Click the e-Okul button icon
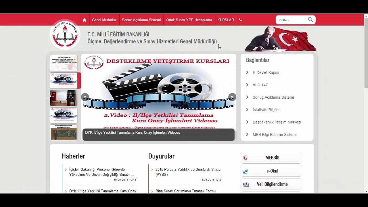The image size is (368, 207). coord(246,171)
